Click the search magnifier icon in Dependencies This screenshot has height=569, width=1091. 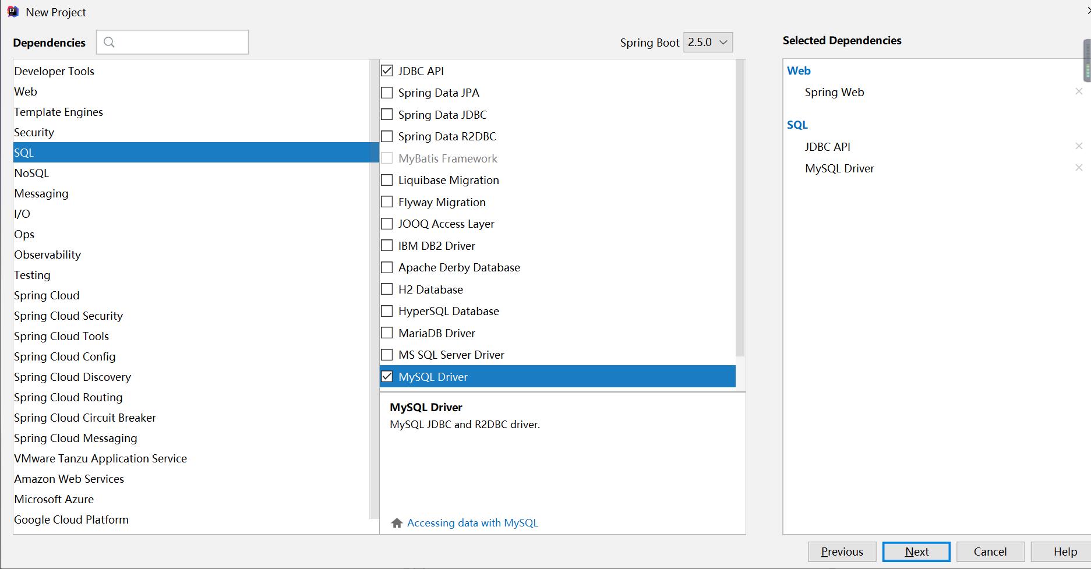[x=109, y=42]
